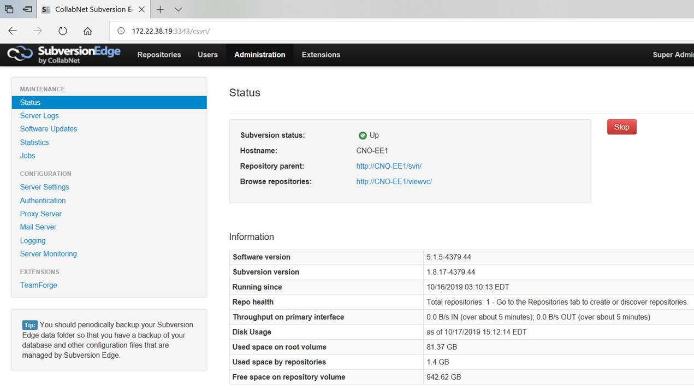Click the tabs set aside icon
Viewport: 694px width, 390px height.
tap(9, 9)
